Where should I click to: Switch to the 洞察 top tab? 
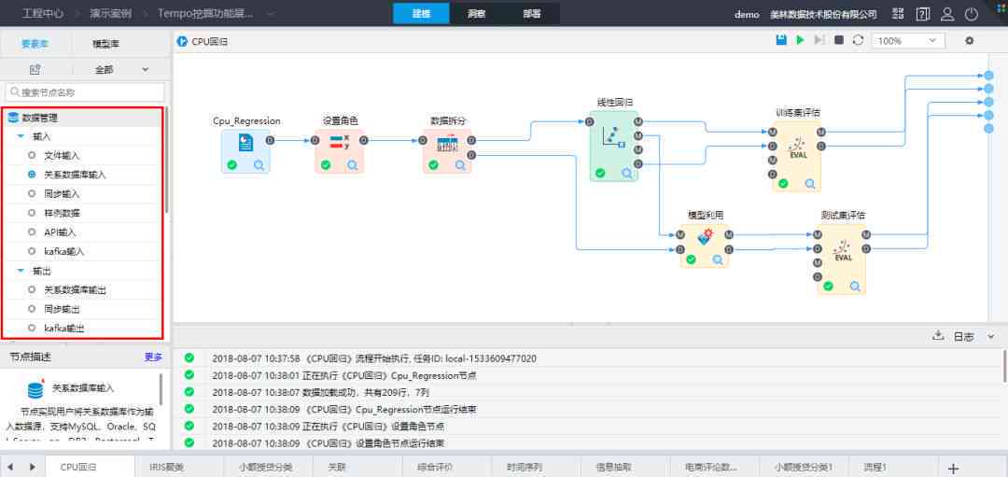(x=476, y=13)
